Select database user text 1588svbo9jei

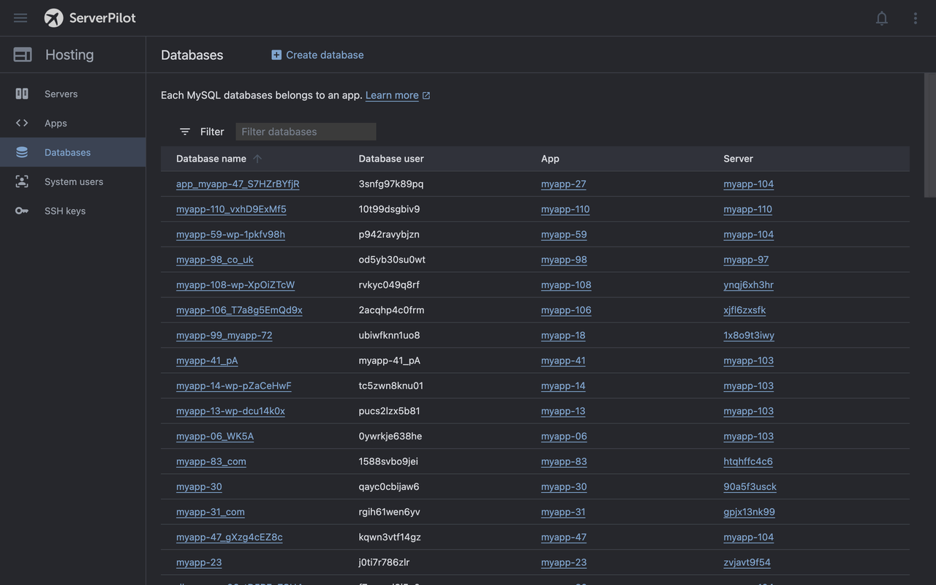point(388,461)
